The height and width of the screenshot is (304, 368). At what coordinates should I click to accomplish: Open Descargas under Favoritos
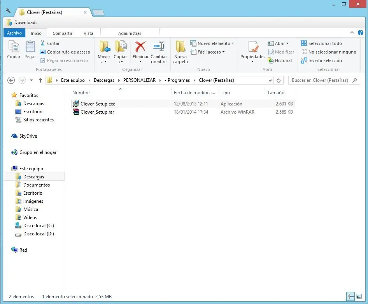click(x=30, y=104)
